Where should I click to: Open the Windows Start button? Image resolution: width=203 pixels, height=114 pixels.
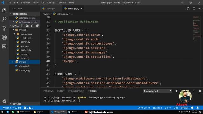2,112
